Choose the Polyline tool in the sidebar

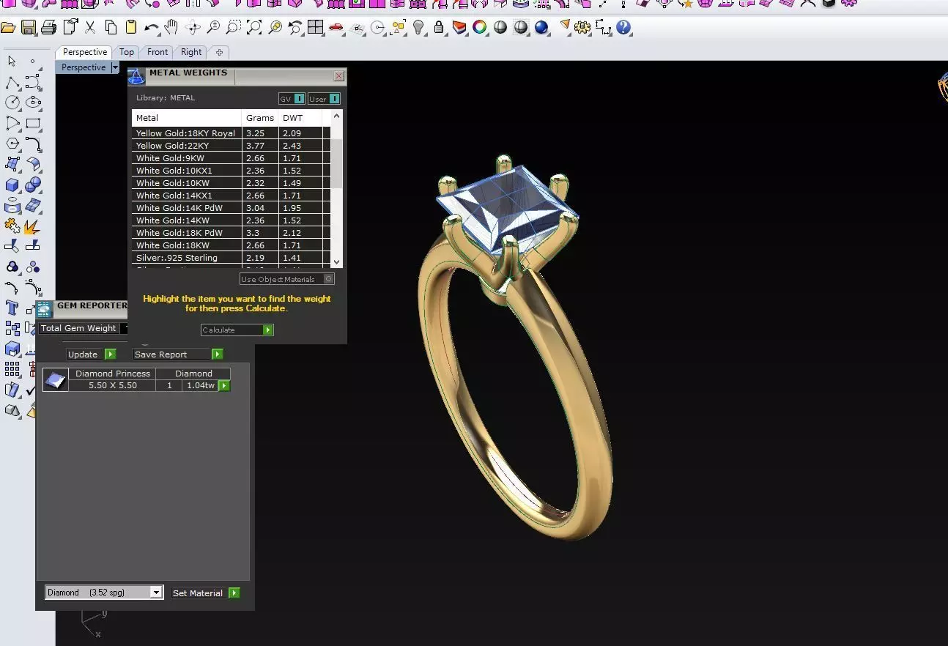pyautogui.click(x=12, y=82)
